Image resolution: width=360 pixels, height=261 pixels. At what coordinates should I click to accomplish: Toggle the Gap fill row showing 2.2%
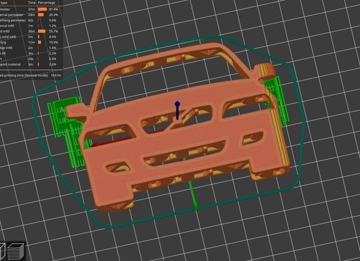tap(30, 53)
